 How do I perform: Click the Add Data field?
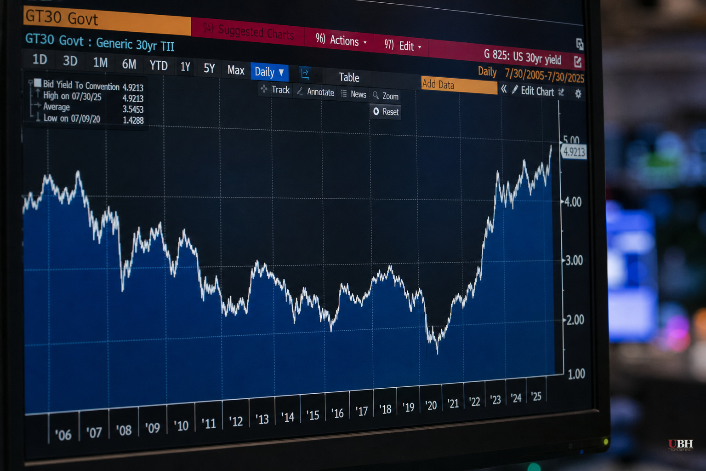coord(459,85)
